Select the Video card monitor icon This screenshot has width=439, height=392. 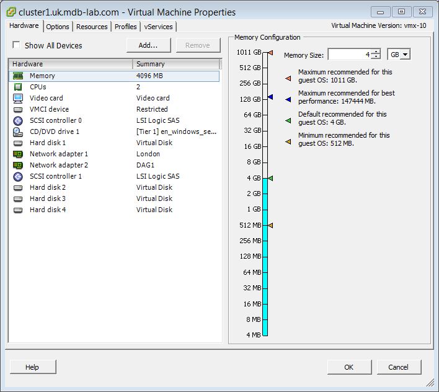(x=18, y=98)
